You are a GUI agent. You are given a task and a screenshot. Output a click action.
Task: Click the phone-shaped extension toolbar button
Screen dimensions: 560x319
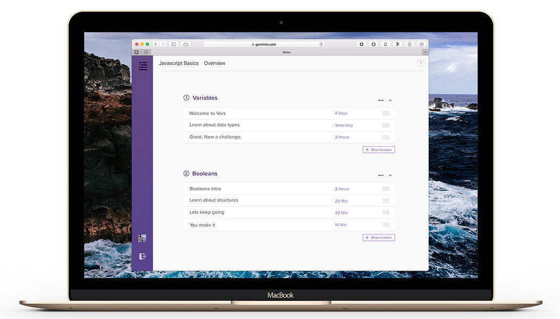[x=386, y=44]
